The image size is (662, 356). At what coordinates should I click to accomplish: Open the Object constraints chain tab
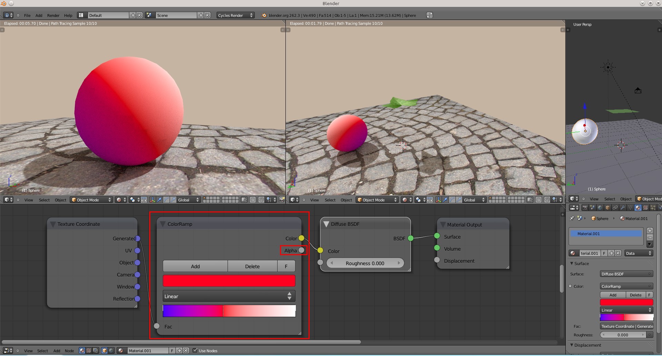(615, 208)
